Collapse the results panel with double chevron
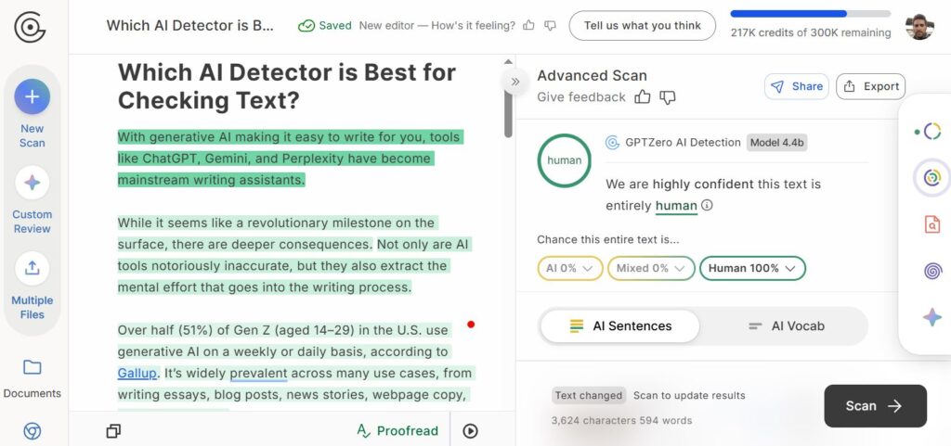This screenshot has width=951, height=446. click(515, 82)
